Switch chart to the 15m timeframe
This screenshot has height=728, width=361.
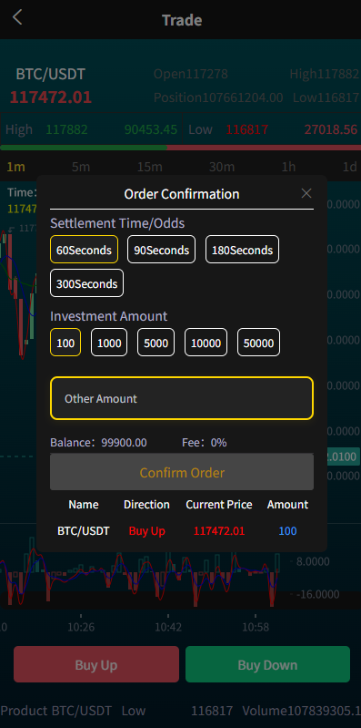click(150, 167)
